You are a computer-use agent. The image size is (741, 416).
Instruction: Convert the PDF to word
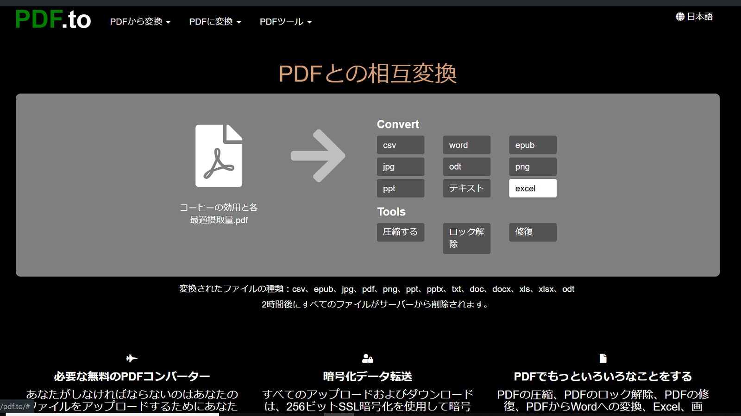click(466, 145)
